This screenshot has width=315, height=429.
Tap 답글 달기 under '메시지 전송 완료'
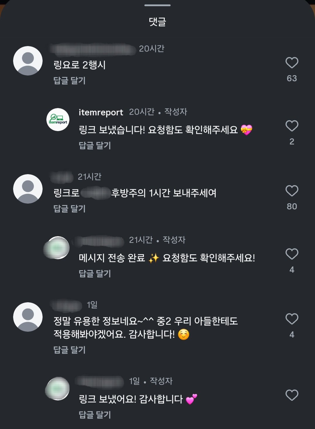coord(95,273)
